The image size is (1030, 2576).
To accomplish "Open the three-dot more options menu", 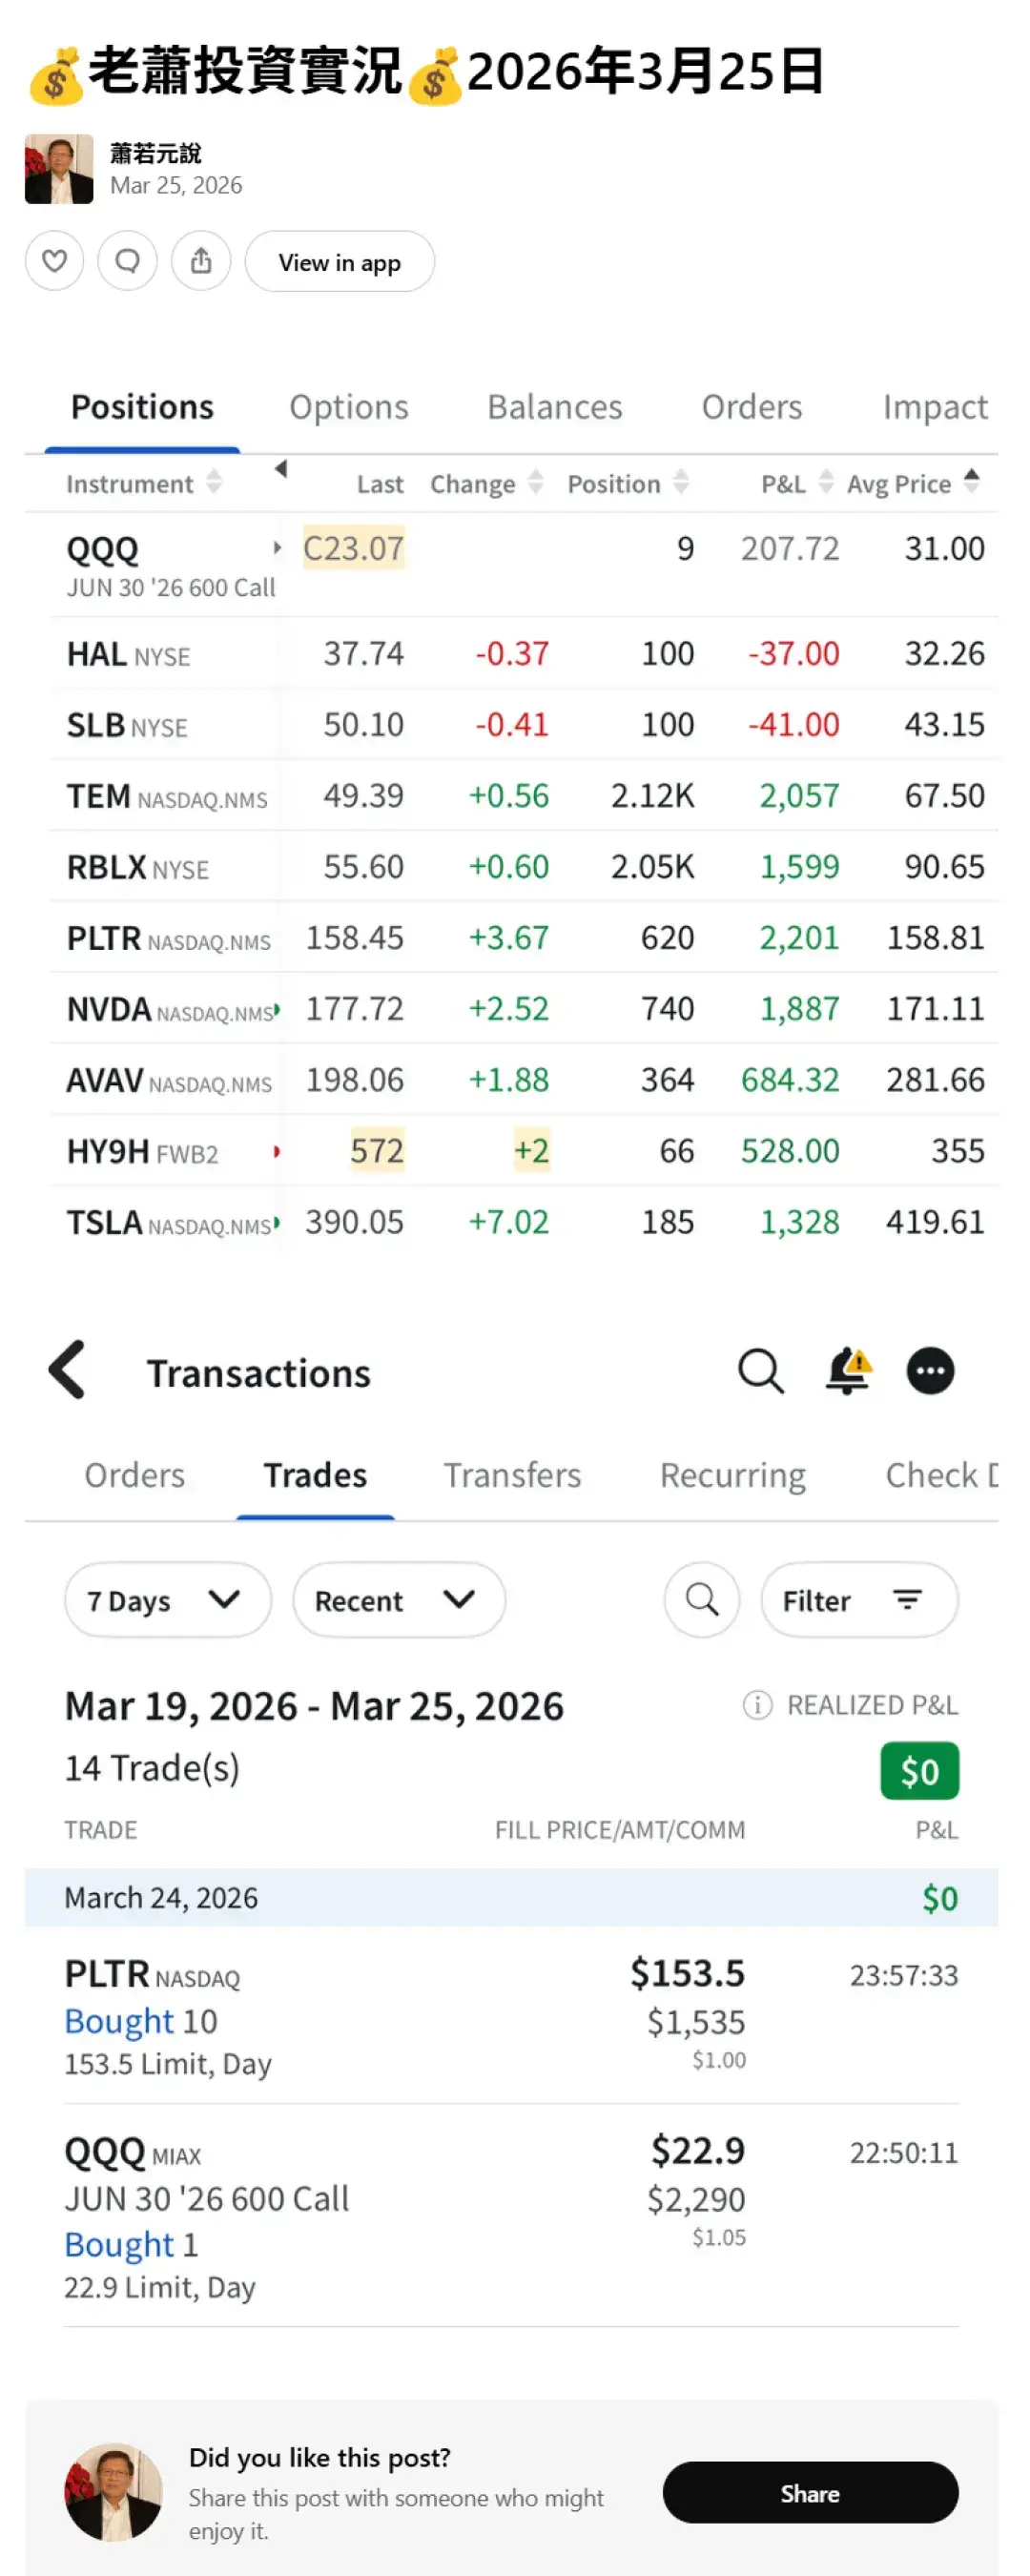I will [x=930, y=1371].
